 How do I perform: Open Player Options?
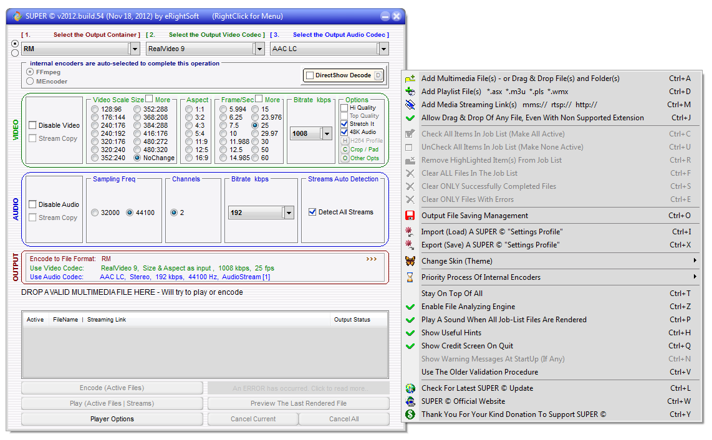(112, 419)
